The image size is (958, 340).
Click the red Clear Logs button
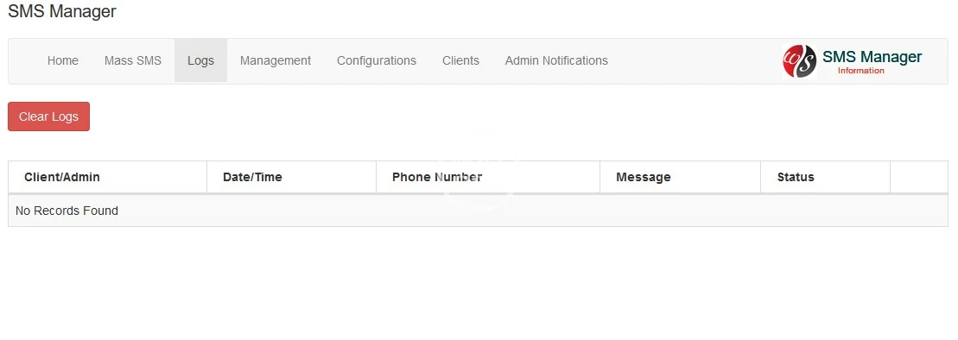click(49, 116)
